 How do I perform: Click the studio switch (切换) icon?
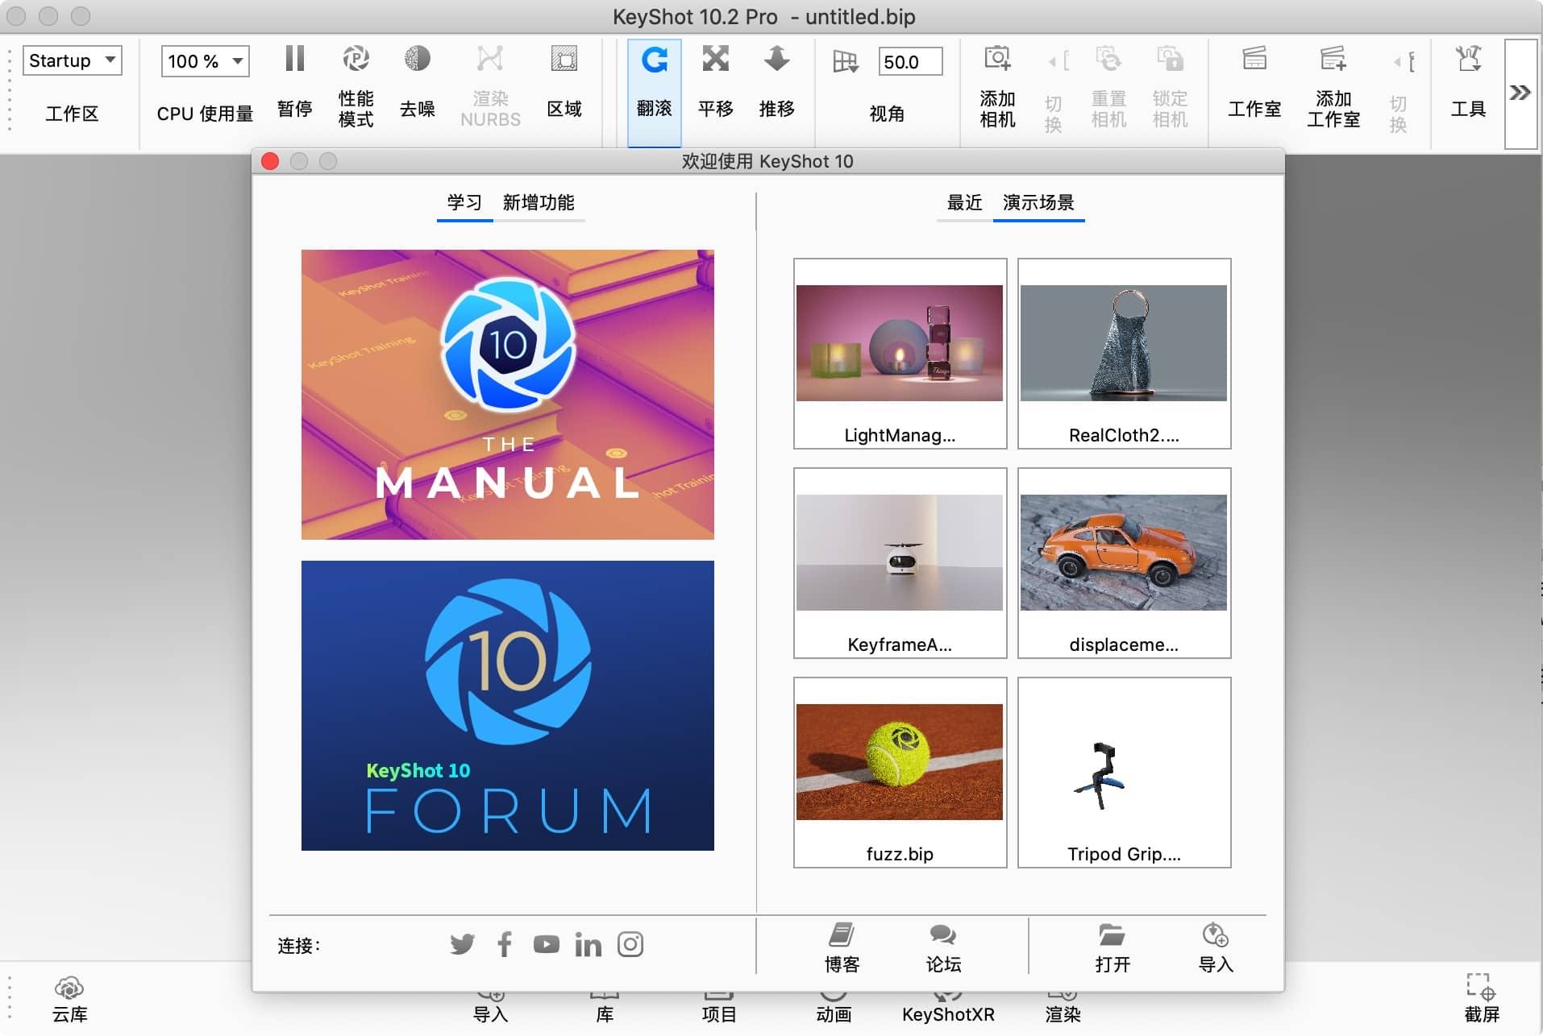[x=1404, y=61]
